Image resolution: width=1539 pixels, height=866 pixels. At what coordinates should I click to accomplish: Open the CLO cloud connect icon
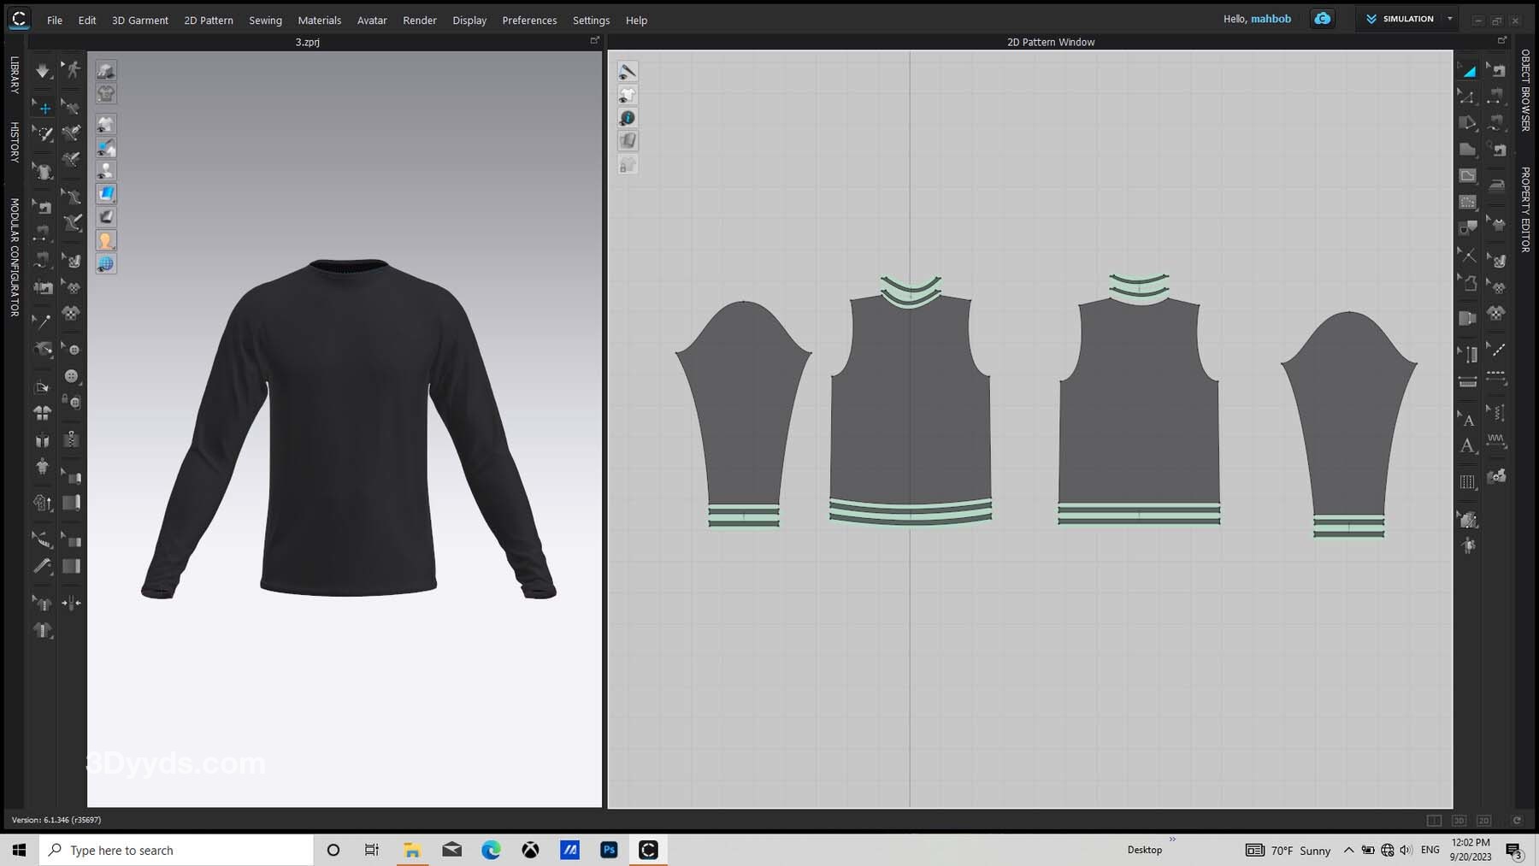coord(1322,19)
